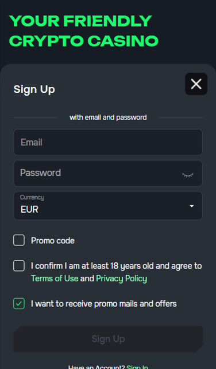216x369 pixels.
Task: Go to the Sign In link
Action: coord(137,367)
